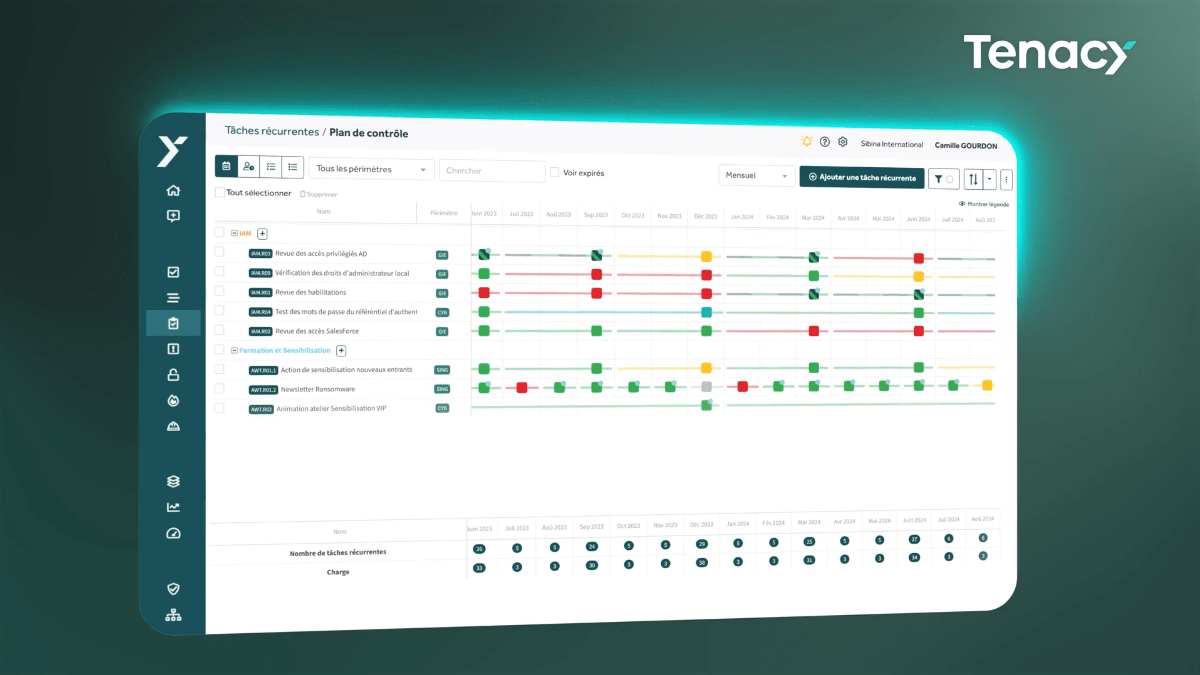
Task: Enable the Voir expirés checkbox
Action: coord(554,172)
